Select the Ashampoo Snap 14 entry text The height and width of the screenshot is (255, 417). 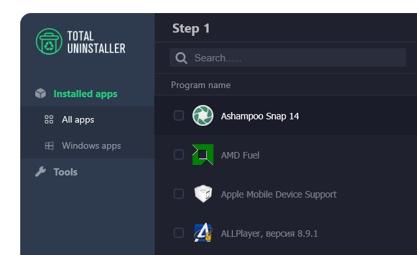(260, 116)
